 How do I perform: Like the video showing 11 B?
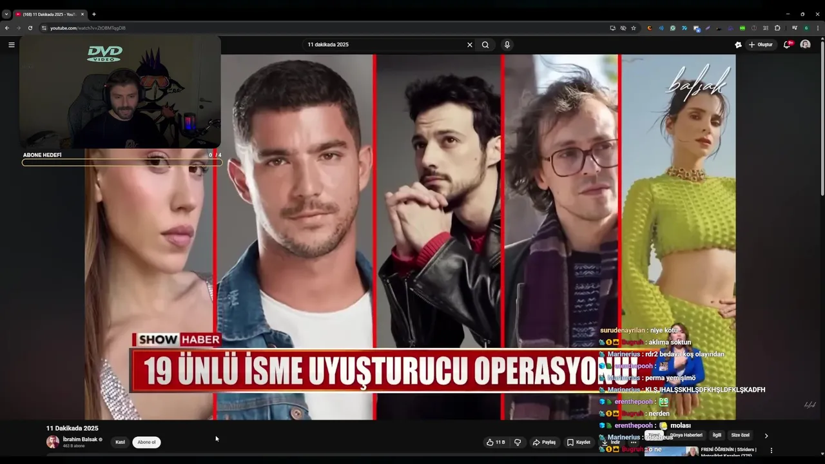tap(496, 442)
